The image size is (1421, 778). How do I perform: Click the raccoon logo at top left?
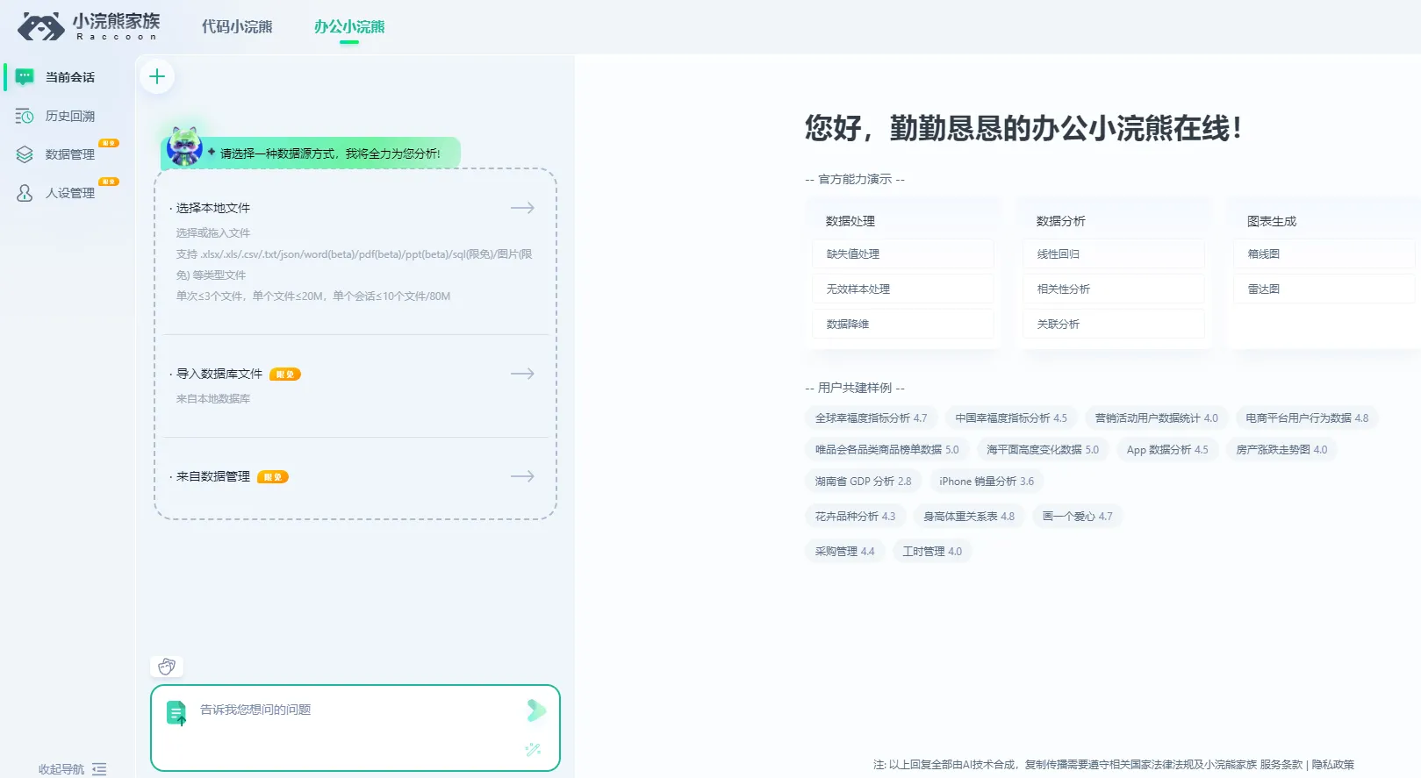(x=41, y=26)
